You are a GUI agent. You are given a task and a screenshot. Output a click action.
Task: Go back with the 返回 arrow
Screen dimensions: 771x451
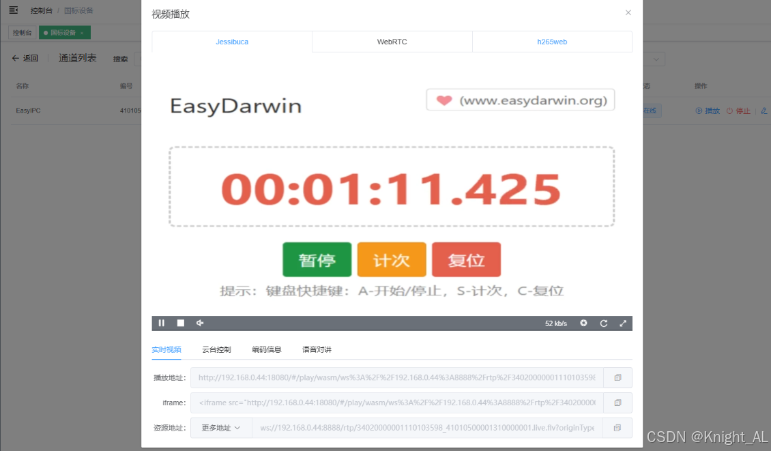click(25, 58)
